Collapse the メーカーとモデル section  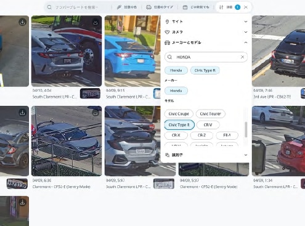point(246,42)
